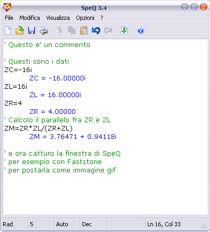This screenshot has width=210, height=232.
Task: Click the line ZC=-16i
Action: [x=18, y=70]
